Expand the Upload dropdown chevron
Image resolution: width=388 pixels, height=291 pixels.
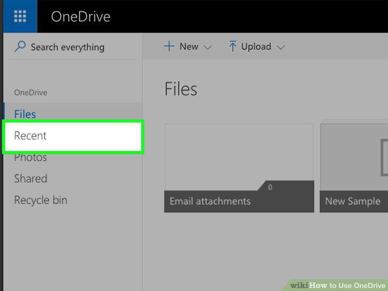280,47
